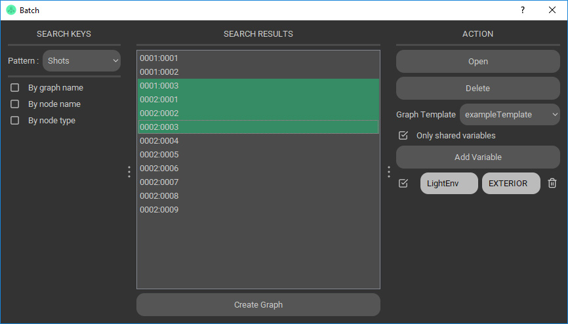Click the LightEnv variable name field
The image size is (568, 324).
[449, 184]
